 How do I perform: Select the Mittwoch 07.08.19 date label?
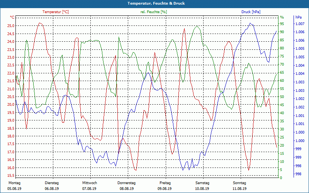90,186
